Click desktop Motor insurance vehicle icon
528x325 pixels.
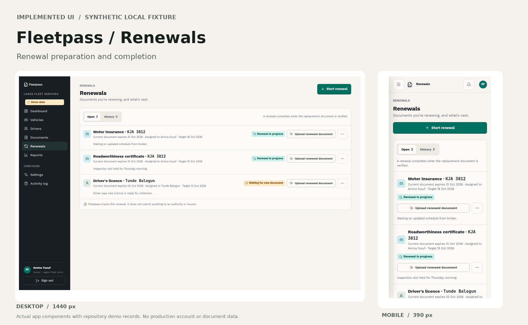pos(87,134)
